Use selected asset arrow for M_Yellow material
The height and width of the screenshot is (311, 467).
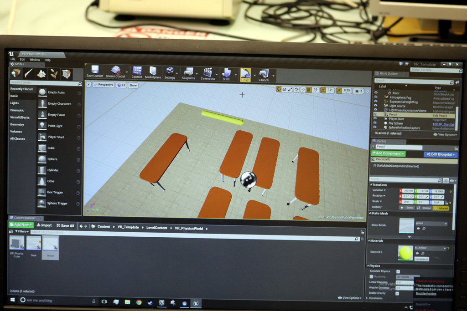417,253
